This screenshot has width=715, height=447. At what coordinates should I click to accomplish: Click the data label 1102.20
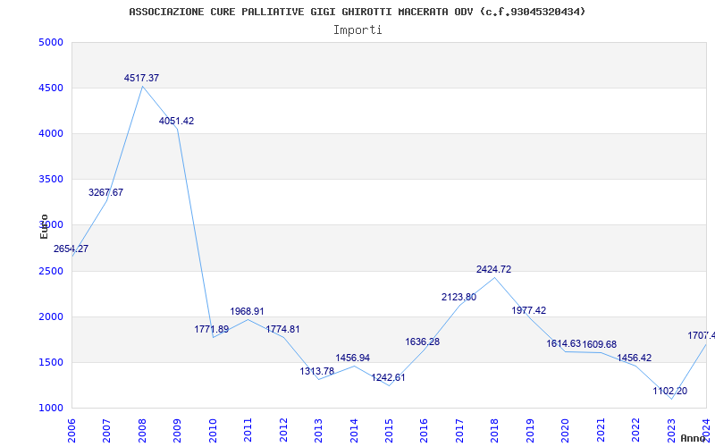669,392
